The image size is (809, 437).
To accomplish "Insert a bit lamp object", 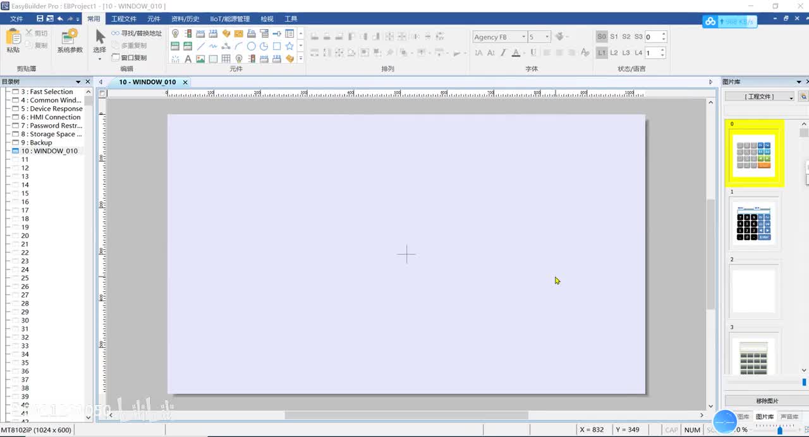I will click(x=175, y=33).
